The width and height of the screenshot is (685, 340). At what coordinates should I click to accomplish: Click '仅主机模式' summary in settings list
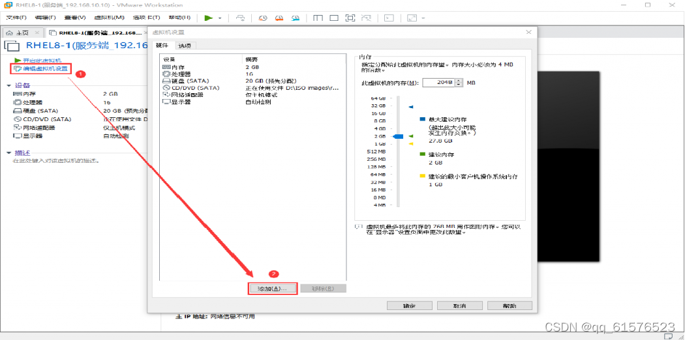click(260, 94)
